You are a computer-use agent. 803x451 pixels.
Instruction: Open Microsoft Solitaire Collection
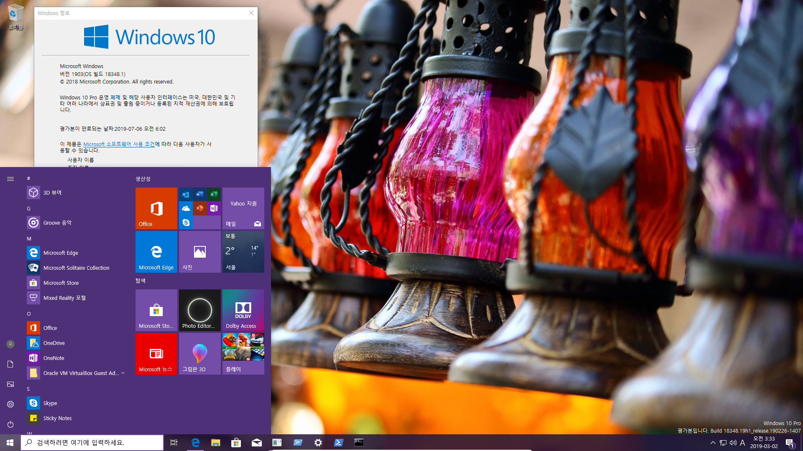pyautogui.click(x=75, y=268)
